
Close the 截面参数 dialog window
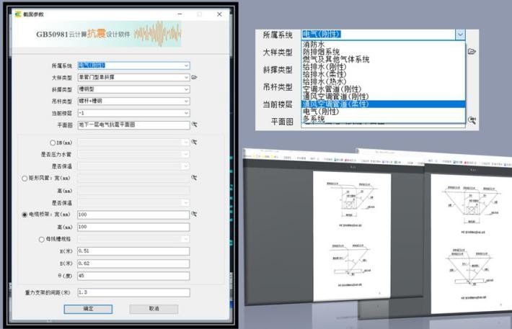[x=219, y=14]
